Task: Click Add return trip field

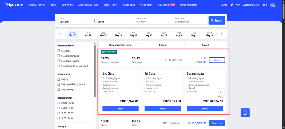Action: 190,20
